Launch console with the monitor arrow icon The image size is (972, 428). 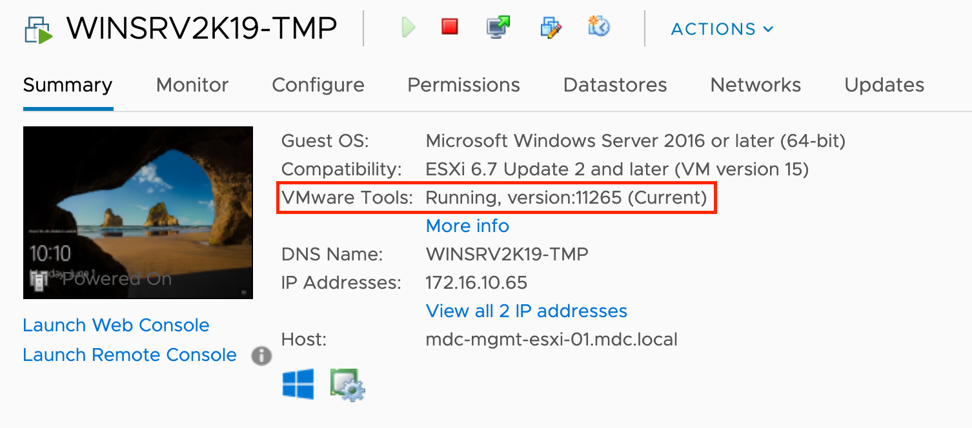pyautogui.click(x=498, y=27)
